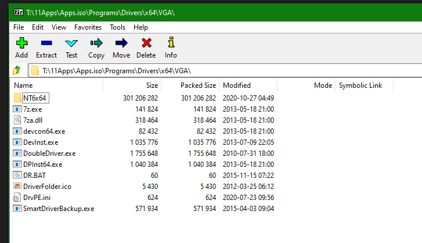Sort by Packed Size column header
Viewport: 422px width, 243px height.
click(x=190, y=85)
